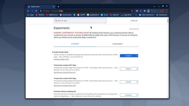Open the Reading list
189x106 pixels.
[x=162, y=15]
